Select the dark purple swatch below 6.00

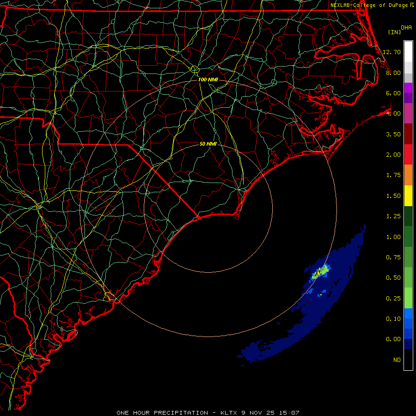point(408,98)
